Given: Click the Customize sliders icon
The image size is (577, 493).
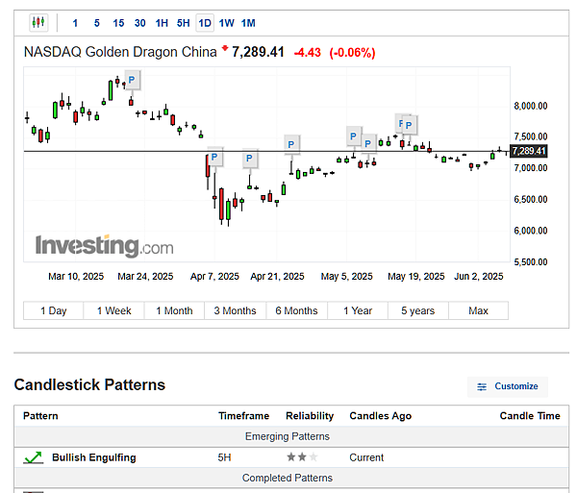Looking at the screenshot, I should tap(483, 386).
